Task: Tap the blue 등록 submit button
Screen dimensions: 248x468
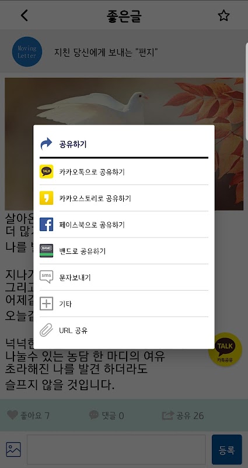Action: 227,449
